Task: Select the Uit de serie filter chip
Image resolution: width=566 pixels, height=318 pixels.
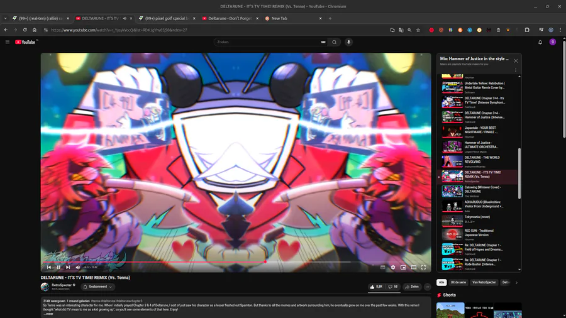Action: pyautogui.click(x=458, y=282)
